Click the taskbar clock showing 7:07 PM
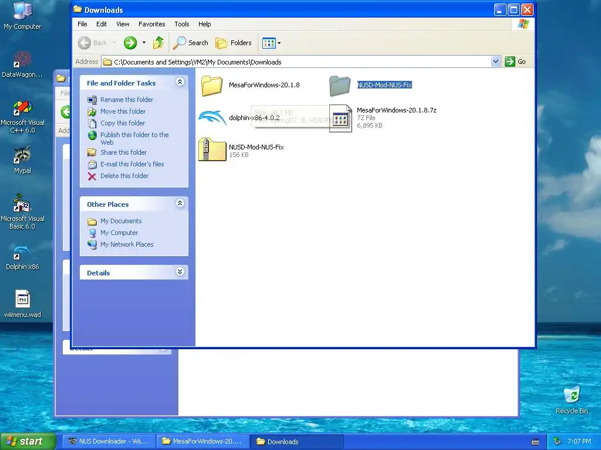The height and width of the screenshot is (450, 601). point(579,442)
